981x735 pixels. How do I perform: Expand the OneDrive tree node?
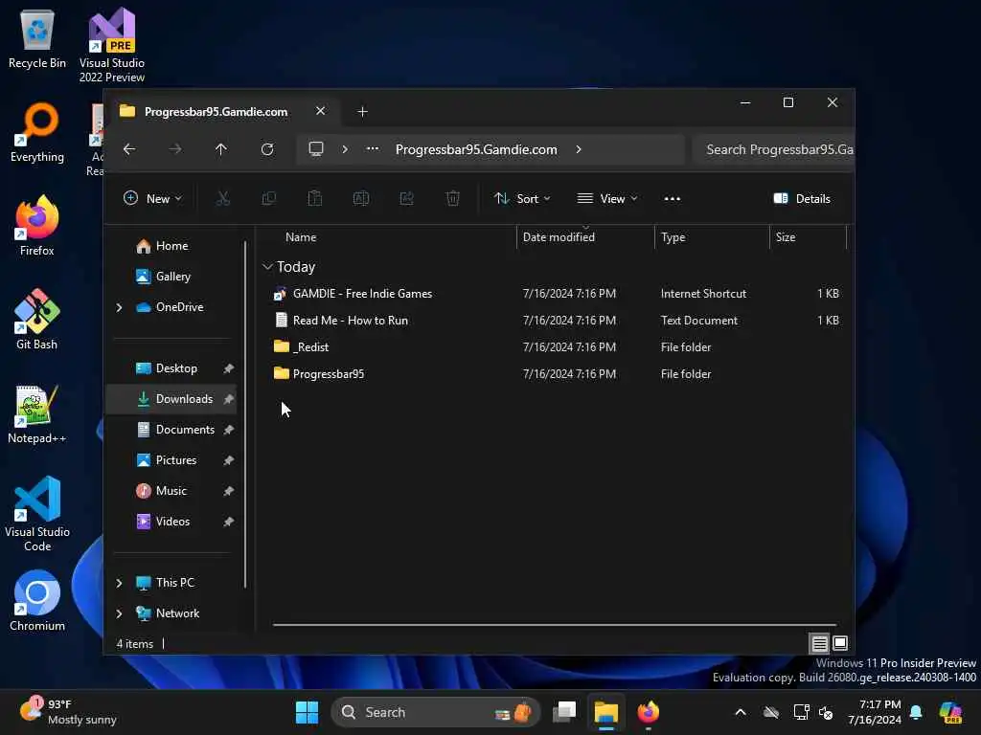(119, 307)
